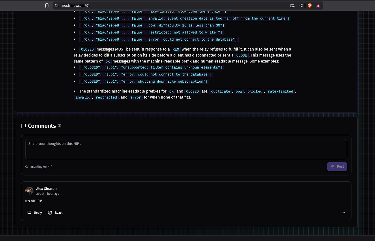This screenshot has height=241, width=375.
Task: Click the share icon in the address bar
Action: (301, 5)
